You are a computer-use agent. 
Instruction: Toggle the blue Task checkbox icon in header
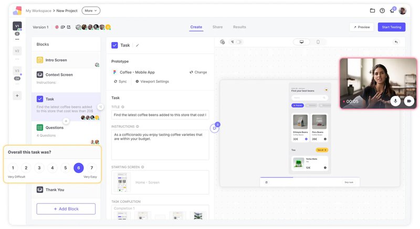(x=114, y=45)
